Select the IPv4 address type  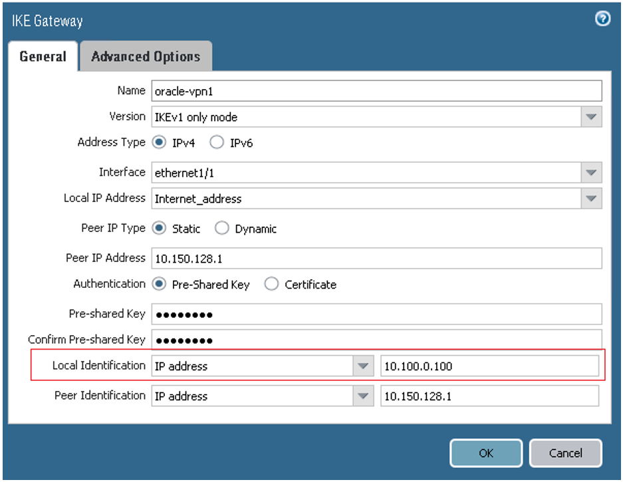point(158,142)
